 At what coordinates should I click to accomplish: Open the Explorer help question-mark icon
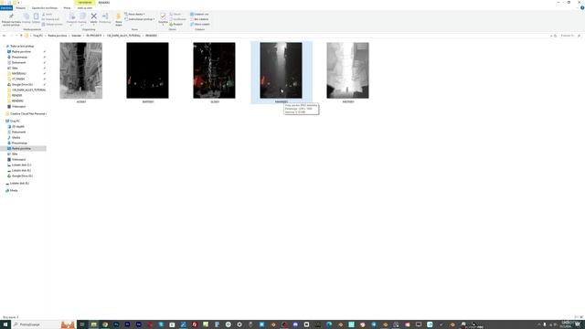tap(582, 8)
